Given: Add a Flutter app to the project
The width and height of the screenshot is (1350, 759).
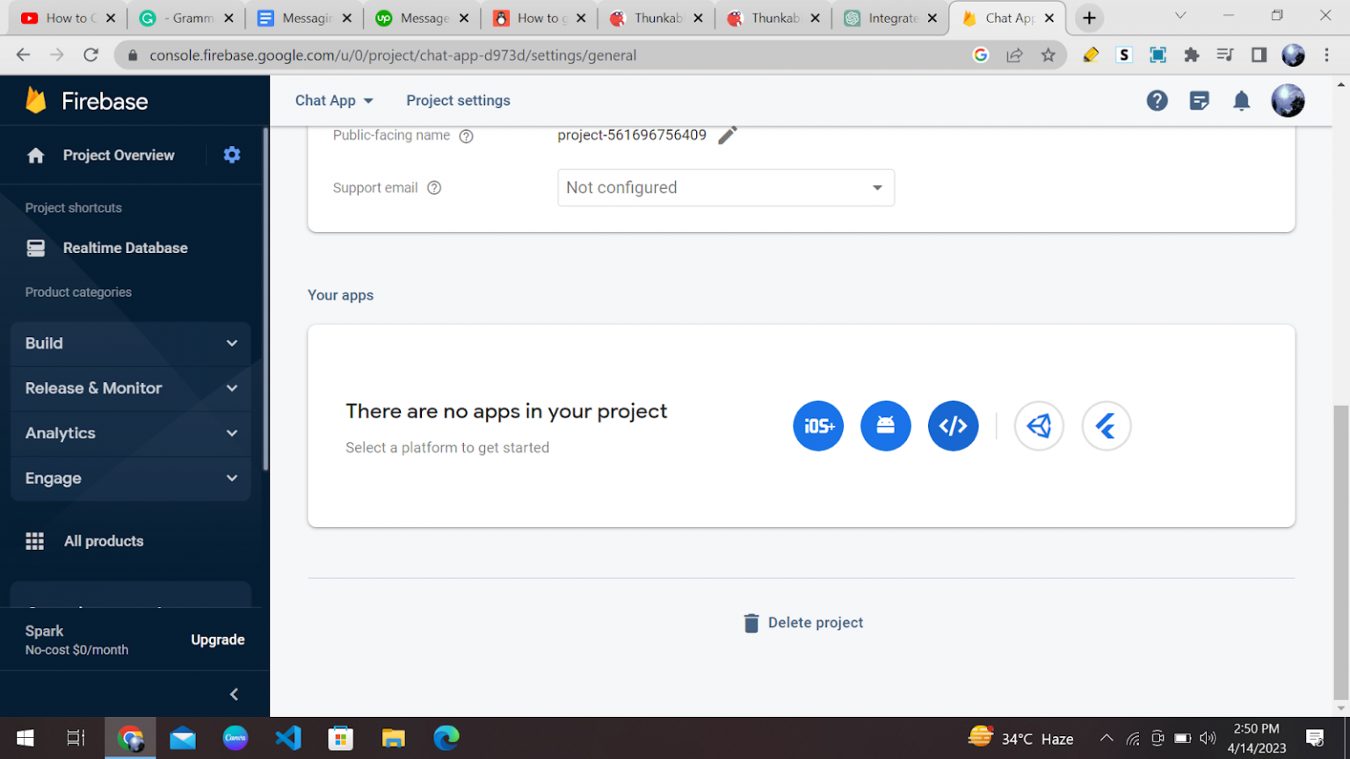Looking at the screenshot, I should (x=1106, y=425).
